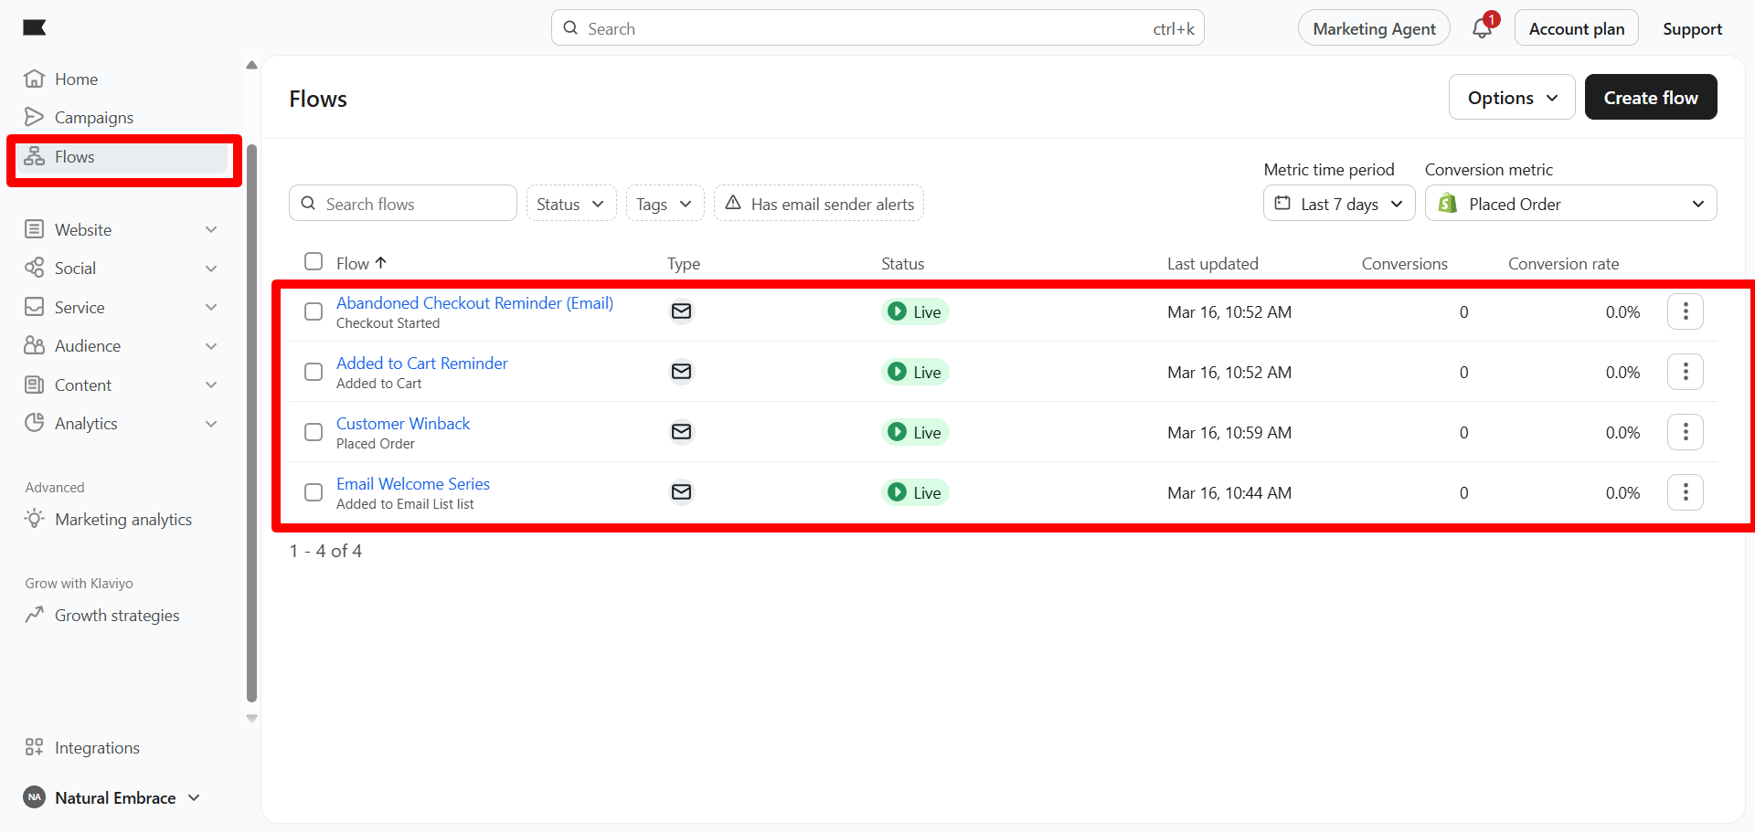
Task: Click the Klaviyo logo flag icon
Action: pos(35,27)
